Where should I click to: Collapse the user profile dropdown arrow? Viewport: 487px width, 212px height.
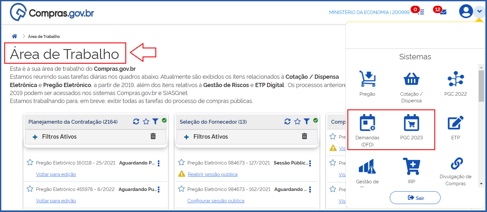479,12
